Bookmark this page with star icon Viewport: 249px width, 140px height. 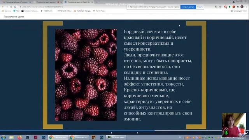point(220,7)
